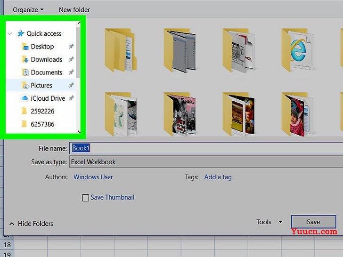Select the folder thumbnail with black-and-white Joy poster
This screenshot has height=257, width=343.
tap(180, 114)
